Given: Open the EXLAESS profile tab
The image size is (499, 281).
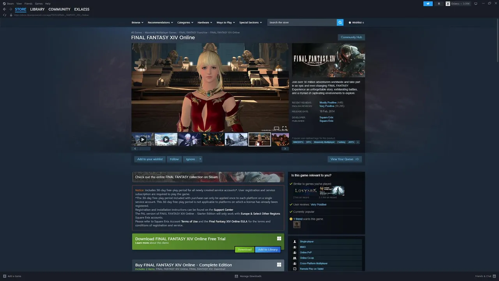Looking at the screenshot, I should 82,9.
